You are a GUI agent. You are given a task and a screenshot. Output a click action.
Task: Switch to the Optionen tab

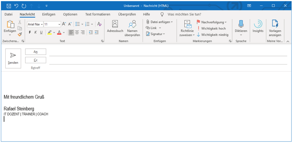click(70, 14)
